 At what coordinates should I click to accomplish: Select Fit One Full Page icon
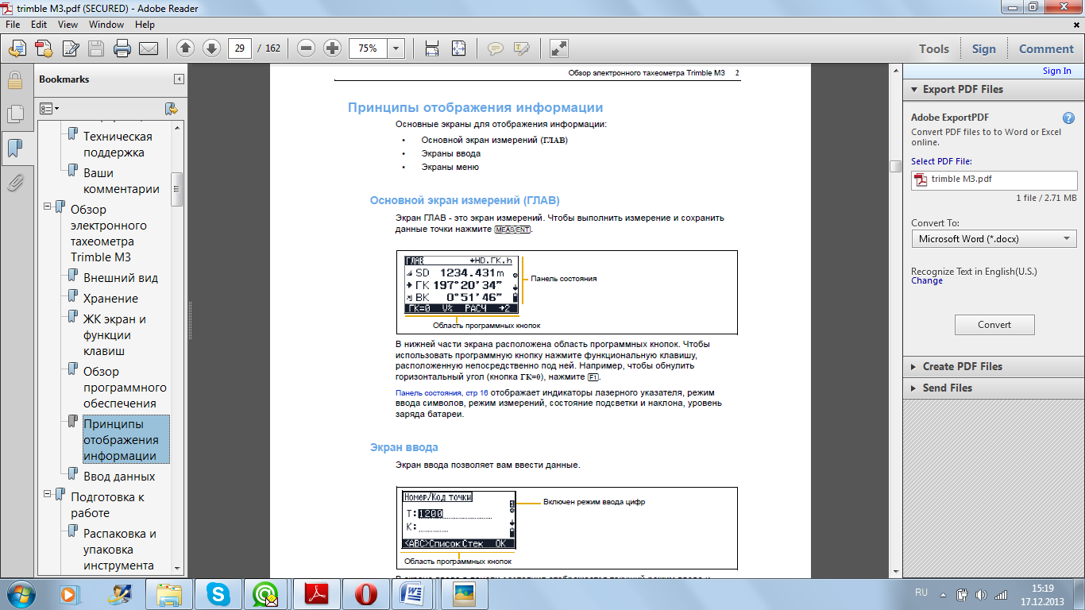458,48
